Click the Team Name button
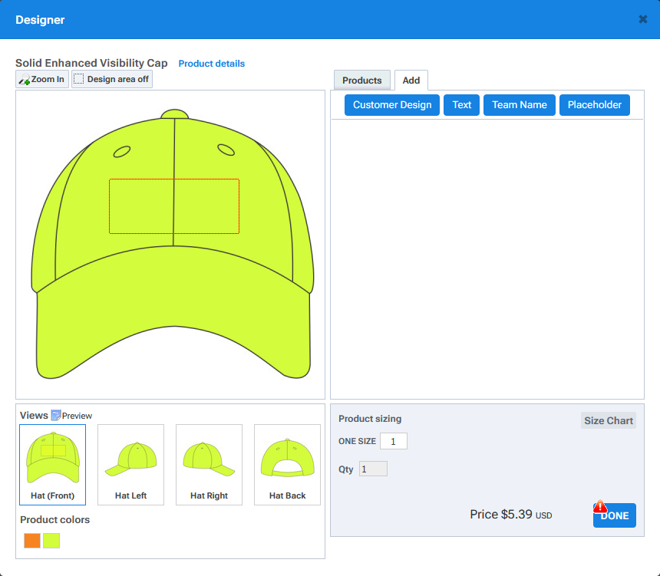 pos(520,105)
